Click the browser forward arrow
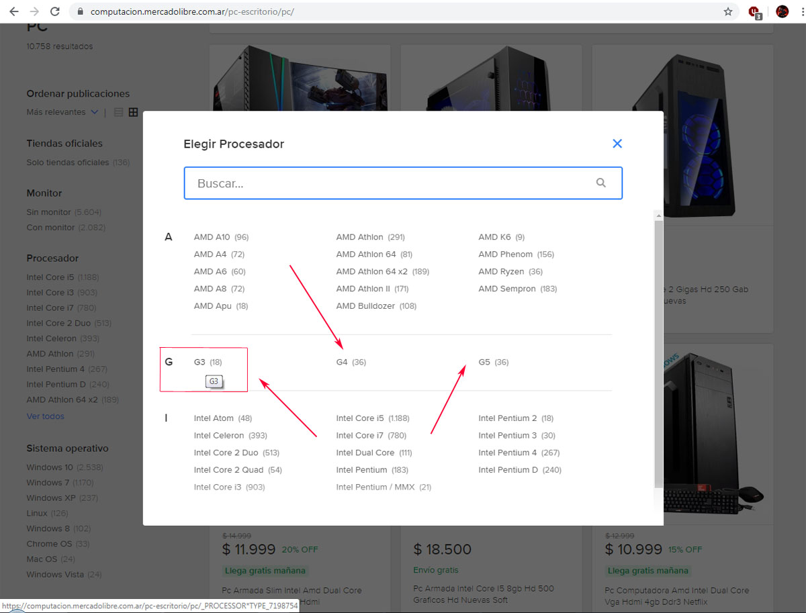 click(34, 11)
